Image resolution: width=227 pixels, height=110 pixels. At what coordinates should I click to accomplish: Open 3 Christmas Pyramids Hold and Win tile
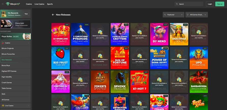pyautogui.click(x=80, y=34)
